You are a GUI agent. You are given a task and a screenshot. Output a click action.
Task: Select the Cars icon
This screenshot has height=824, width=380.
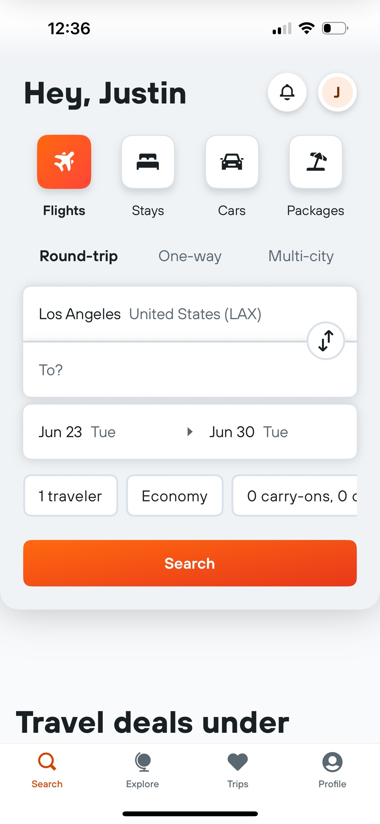point(232,162)
